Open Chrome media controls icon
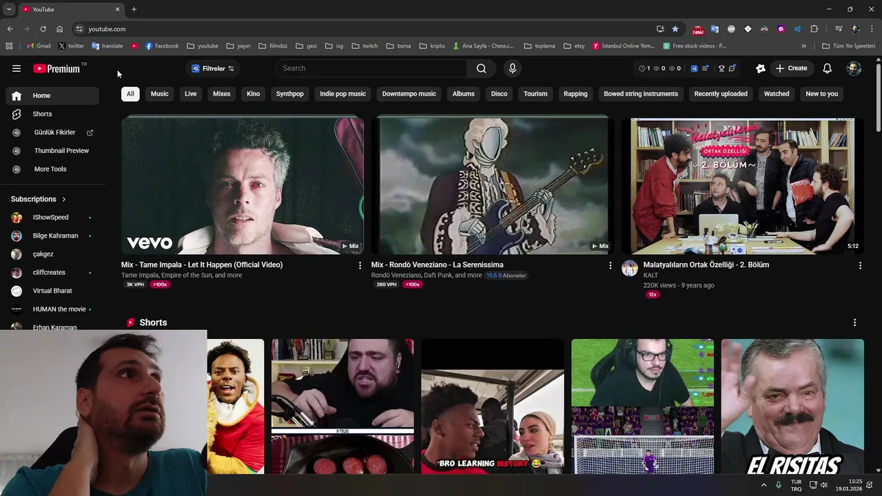882x496 pixels. tap(839, 29)
